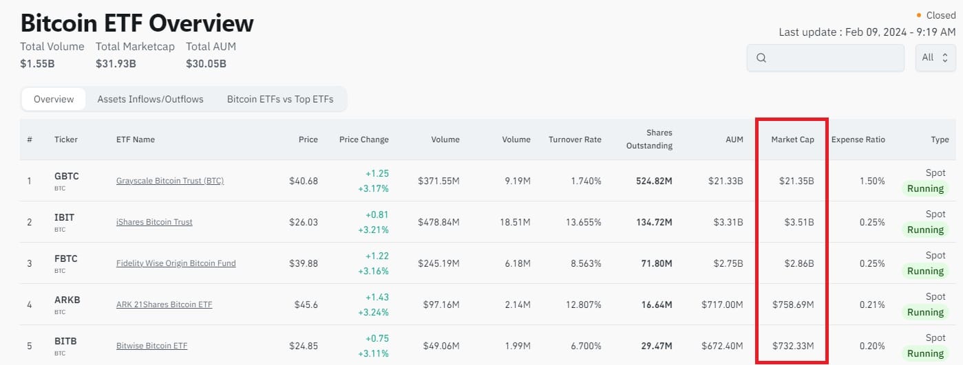
Task: Click the $45.6 price cell
Action: point(306,305)
